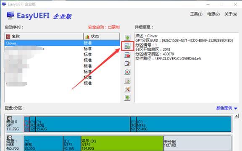Click the 磁盘 0 GPT disk icon
242x151 pixels.
(9, 118)
